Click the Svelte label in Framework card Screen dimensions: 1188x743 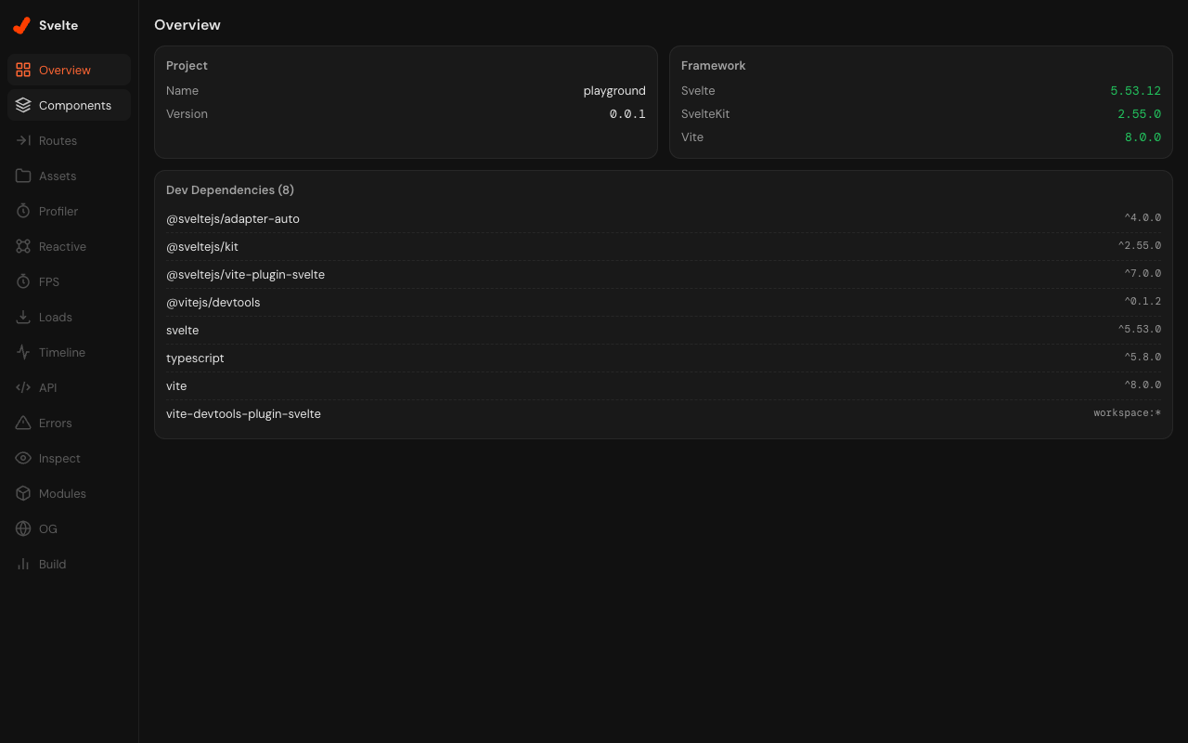pyautogui.click(x=698, y=91)
